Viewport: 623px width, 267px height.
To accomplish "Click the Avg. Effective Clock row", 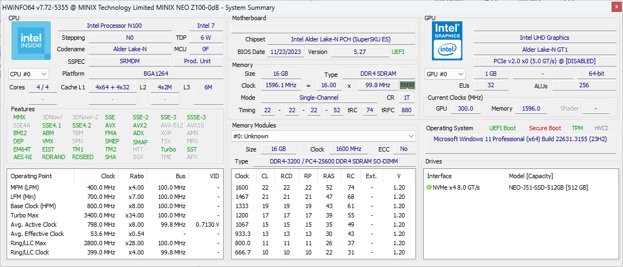I will (115, 234).
